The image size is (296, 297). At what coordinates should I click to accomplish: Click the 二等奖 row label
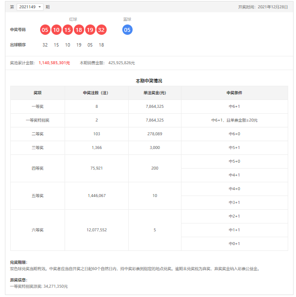point(38,134)
